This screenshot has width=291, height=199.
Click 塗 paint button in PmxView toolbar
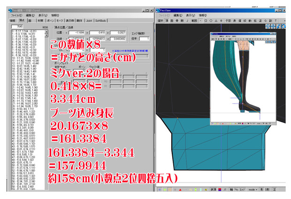(x=260, y=21)
